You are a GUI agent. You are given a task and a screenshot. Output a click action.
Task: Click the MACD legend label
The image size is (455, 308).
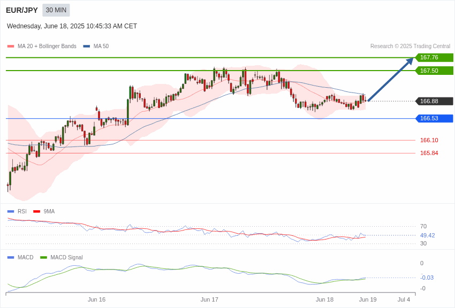coord(25,257)
